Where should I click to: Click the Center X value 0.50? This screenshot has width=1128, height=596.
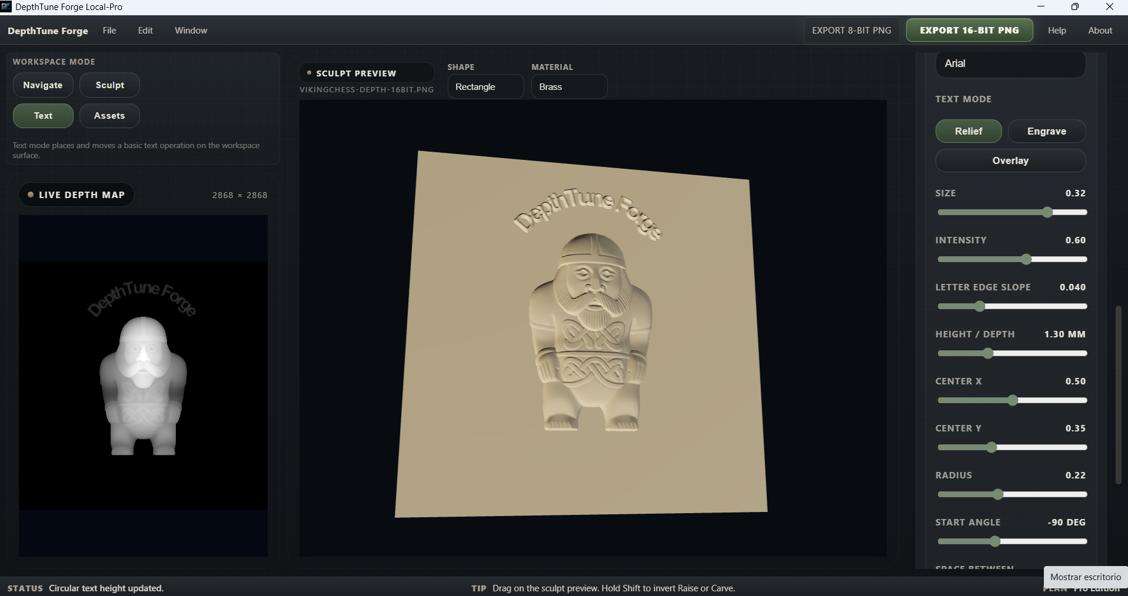[x=1076, y=381]
